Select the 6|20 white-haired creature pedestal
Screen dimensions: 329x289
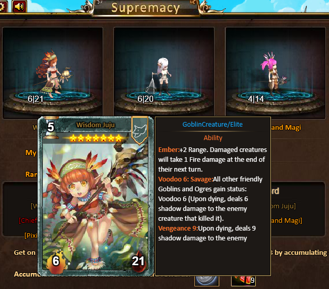coord(164,73)
